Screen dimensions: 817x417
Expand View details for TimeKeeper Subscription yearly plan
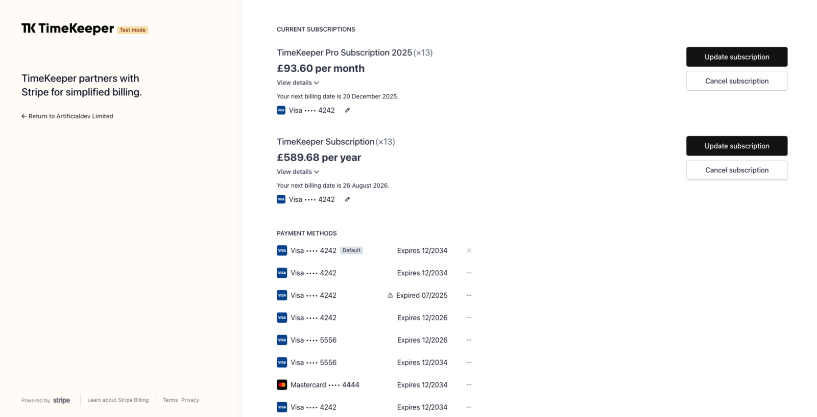[298, 172]
